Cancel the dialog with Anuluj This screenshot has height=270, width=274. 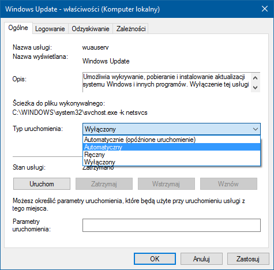point(201,259)
